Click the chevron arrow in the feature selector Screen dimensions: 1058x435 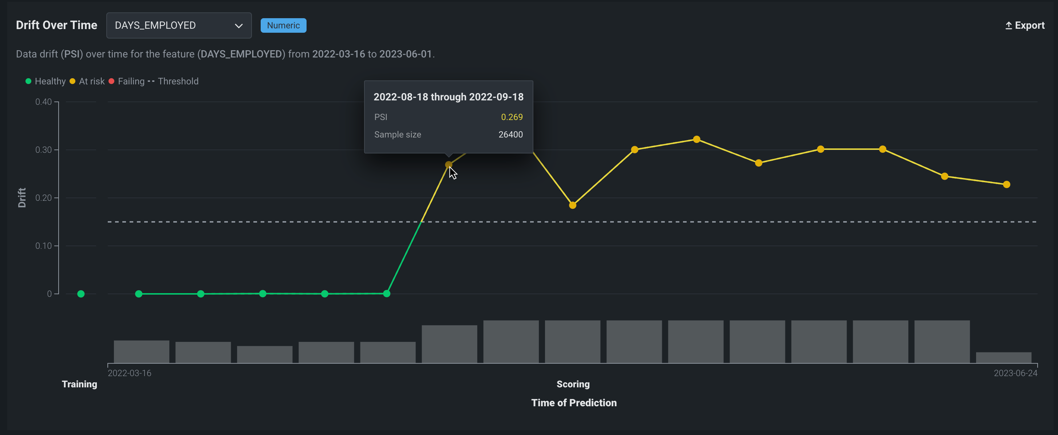click(x=238, y=26)
